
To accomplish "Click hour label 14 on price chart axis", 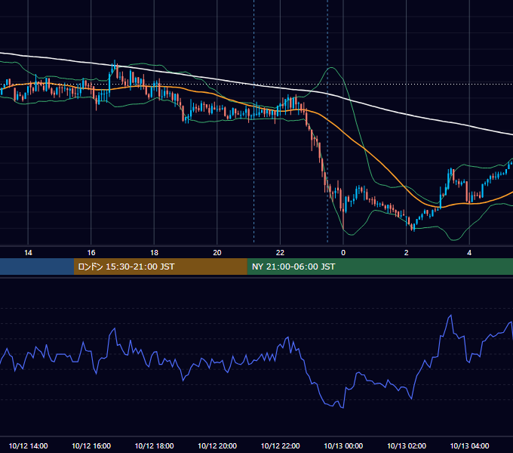I will 28,253.
